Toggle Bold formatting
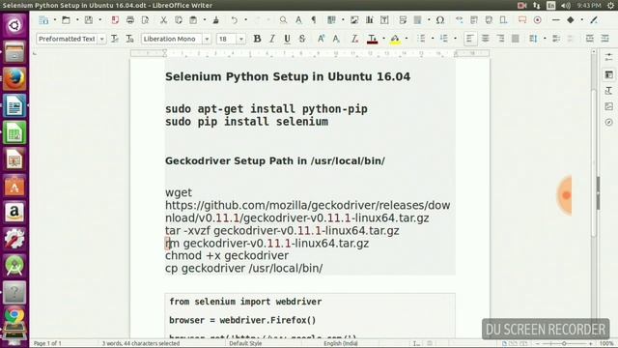Image resolution: width=618 pixels, height=348 pixels. (x=257, y=39)
